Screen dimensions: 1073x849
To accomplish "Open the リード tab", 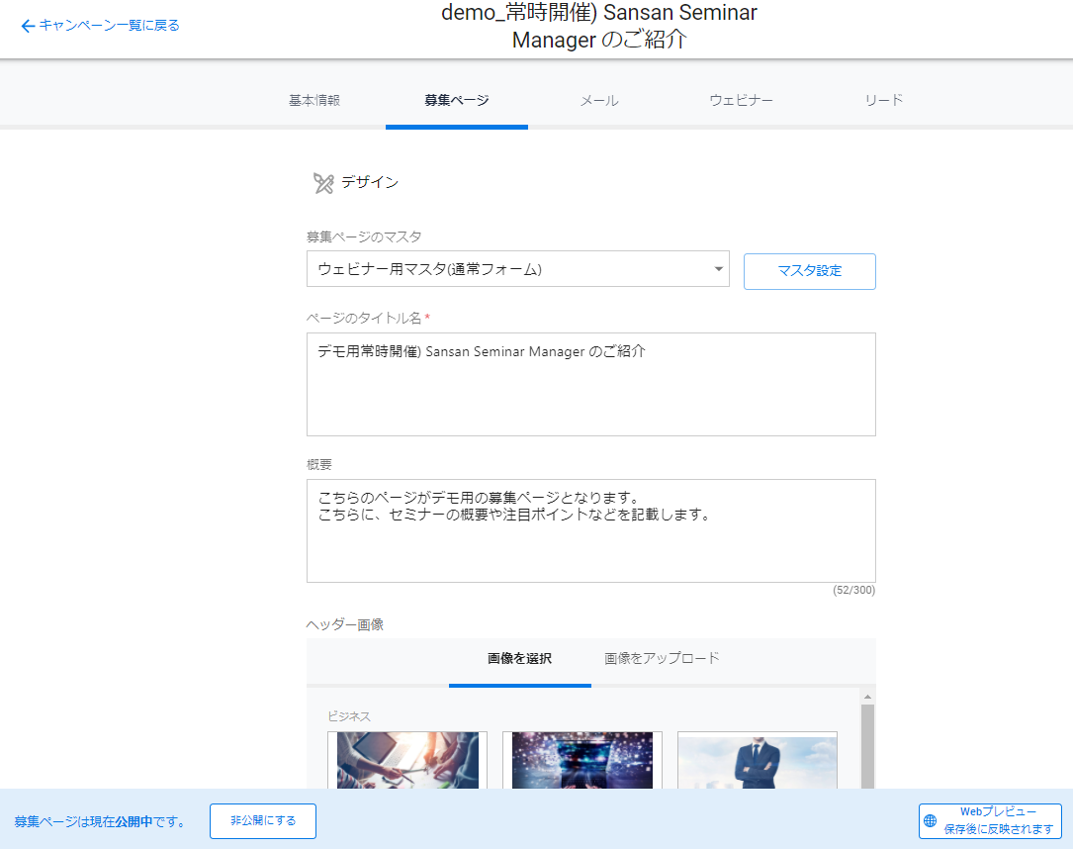I will pyautogui.click(x=883, y=101).
